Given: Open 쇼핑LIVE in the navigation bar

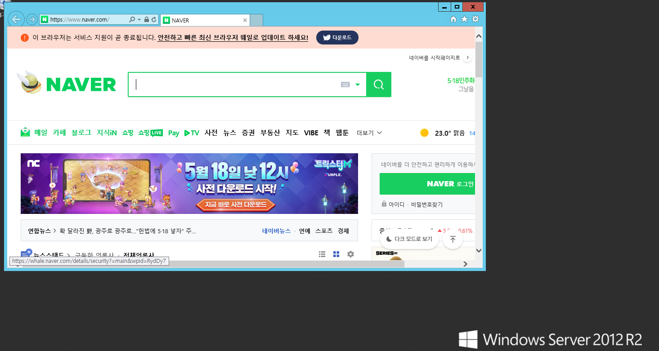Looking at the screenshot, I should 151,133.
